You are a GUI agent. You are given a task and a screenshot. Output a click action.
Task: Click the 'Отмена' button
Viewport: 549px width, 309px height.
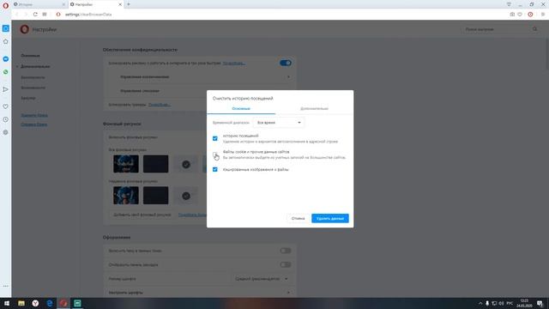point(298,218)
